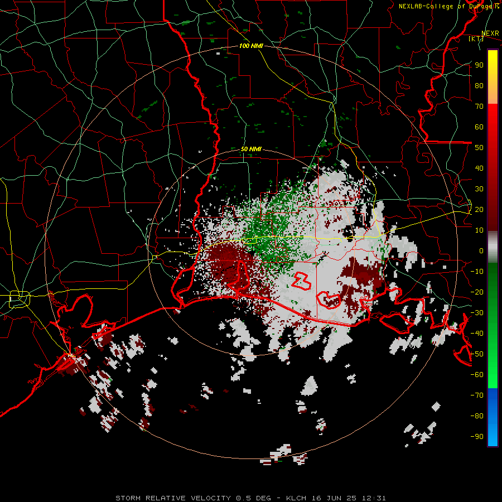Click the Storm Relative Velocity caption at bottom
Screen dimensions: 502x502
[x=250, y=498]
